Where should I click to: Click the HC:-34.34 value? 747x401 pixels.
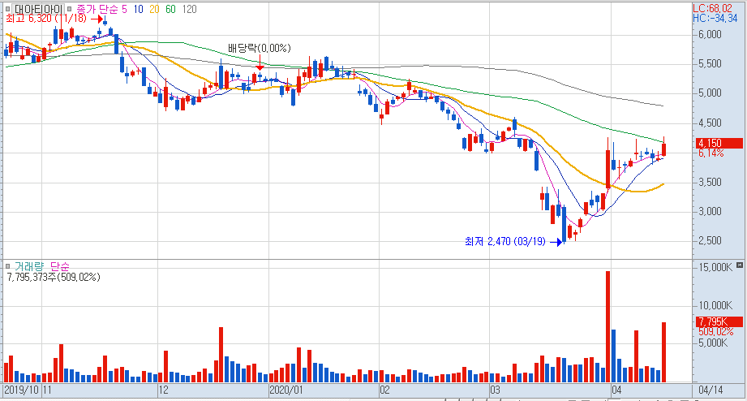coord(715,18)
